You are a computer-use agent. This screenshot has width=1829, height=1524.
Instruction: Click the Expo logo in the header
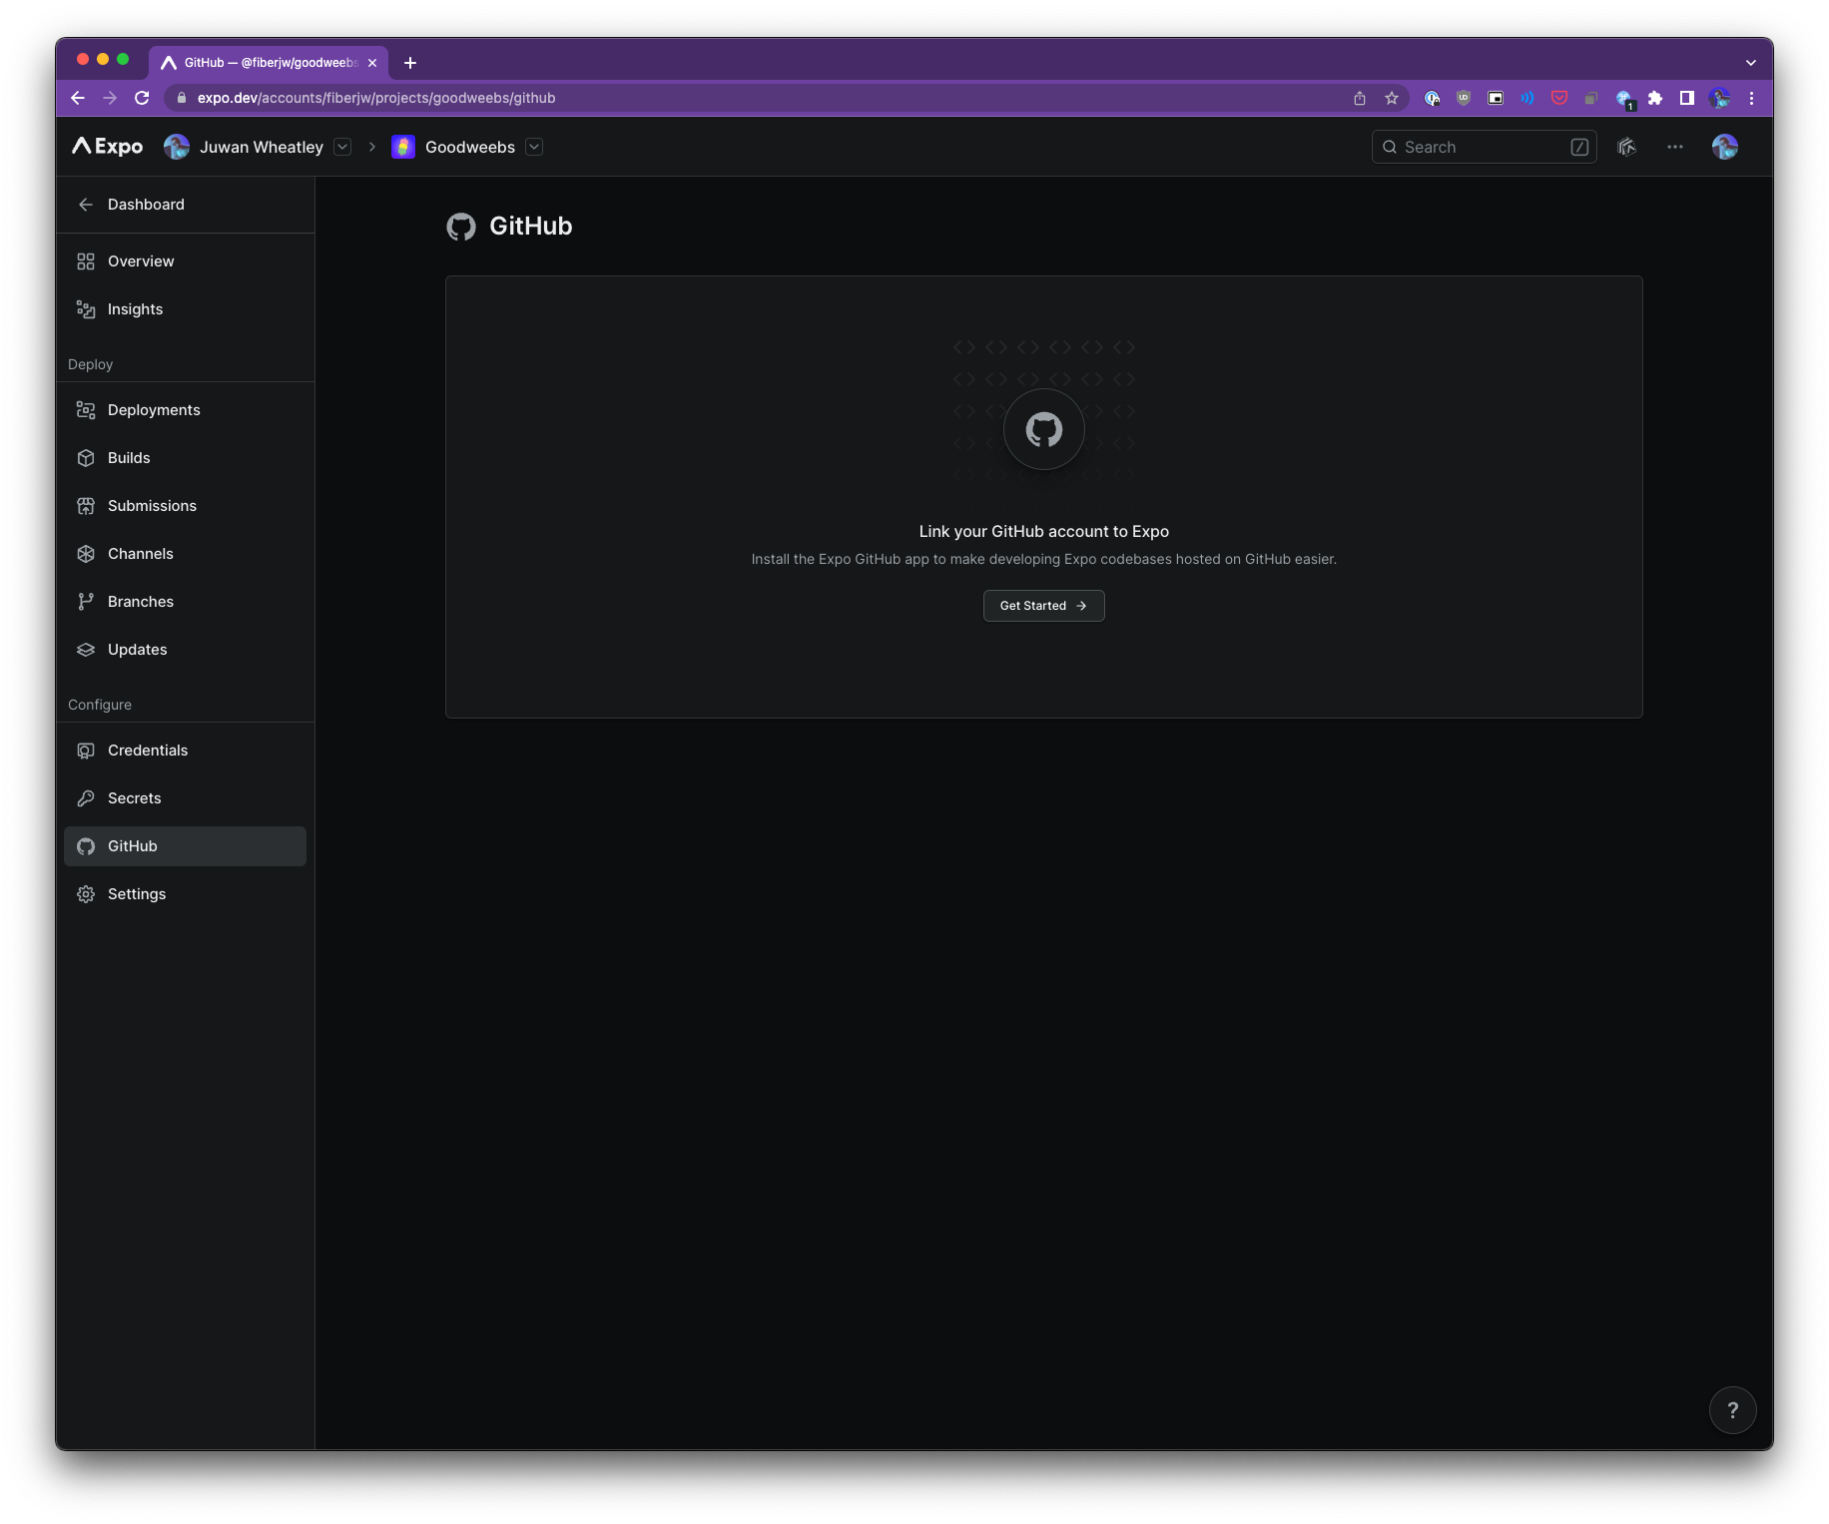[108, 147]
